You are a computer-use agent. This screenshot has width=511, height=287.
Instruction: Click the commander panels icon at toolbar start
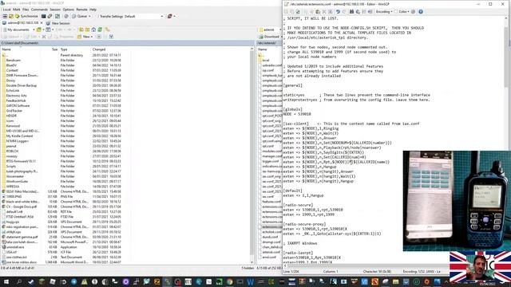[5, 16]
